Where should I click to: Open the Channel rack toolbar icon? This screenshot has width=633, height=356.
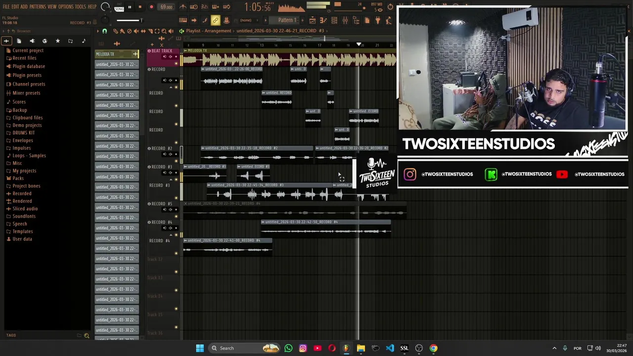point(334,20)
